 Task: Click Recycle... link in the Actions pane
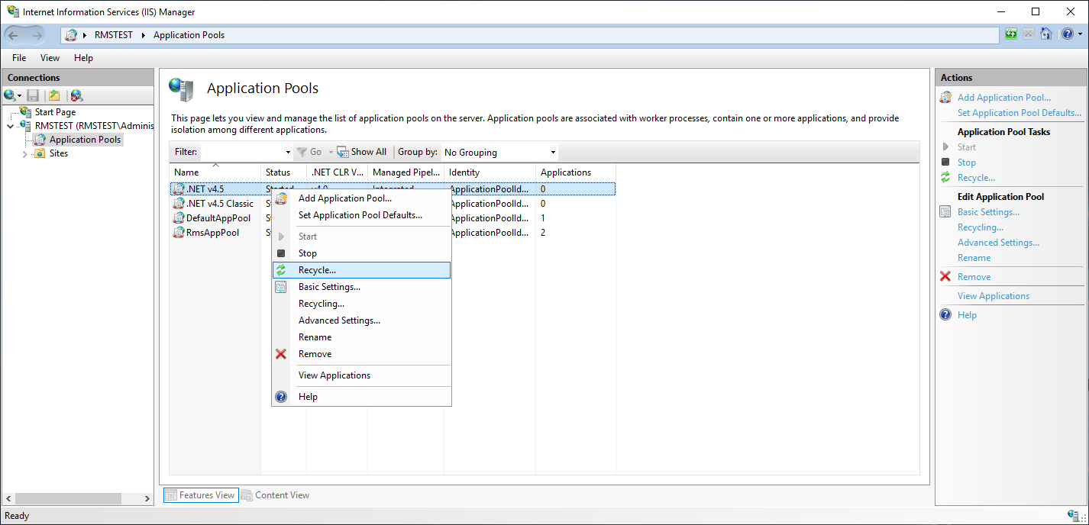coord(976,178)
